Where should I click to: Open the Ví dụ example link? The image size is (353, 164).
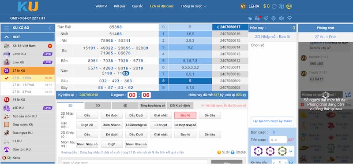[x=223, y=152]
